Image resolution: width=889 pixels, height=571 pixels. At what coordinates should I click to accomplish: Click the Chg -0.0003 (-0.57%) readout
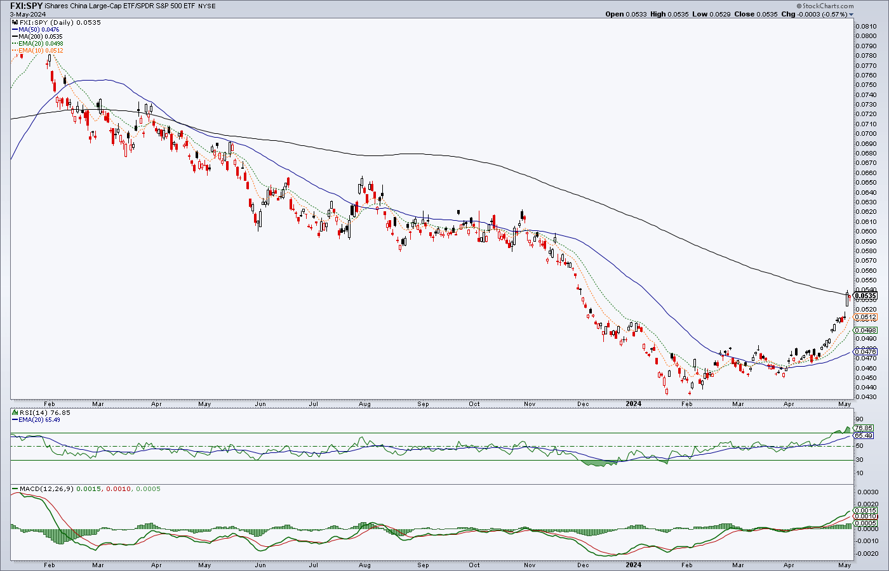813,14
